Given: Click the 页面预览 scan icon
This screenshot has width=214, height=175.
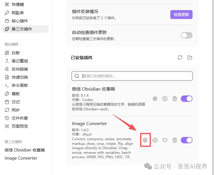Looking at the screenshot, I should click(x=7, y=126).
